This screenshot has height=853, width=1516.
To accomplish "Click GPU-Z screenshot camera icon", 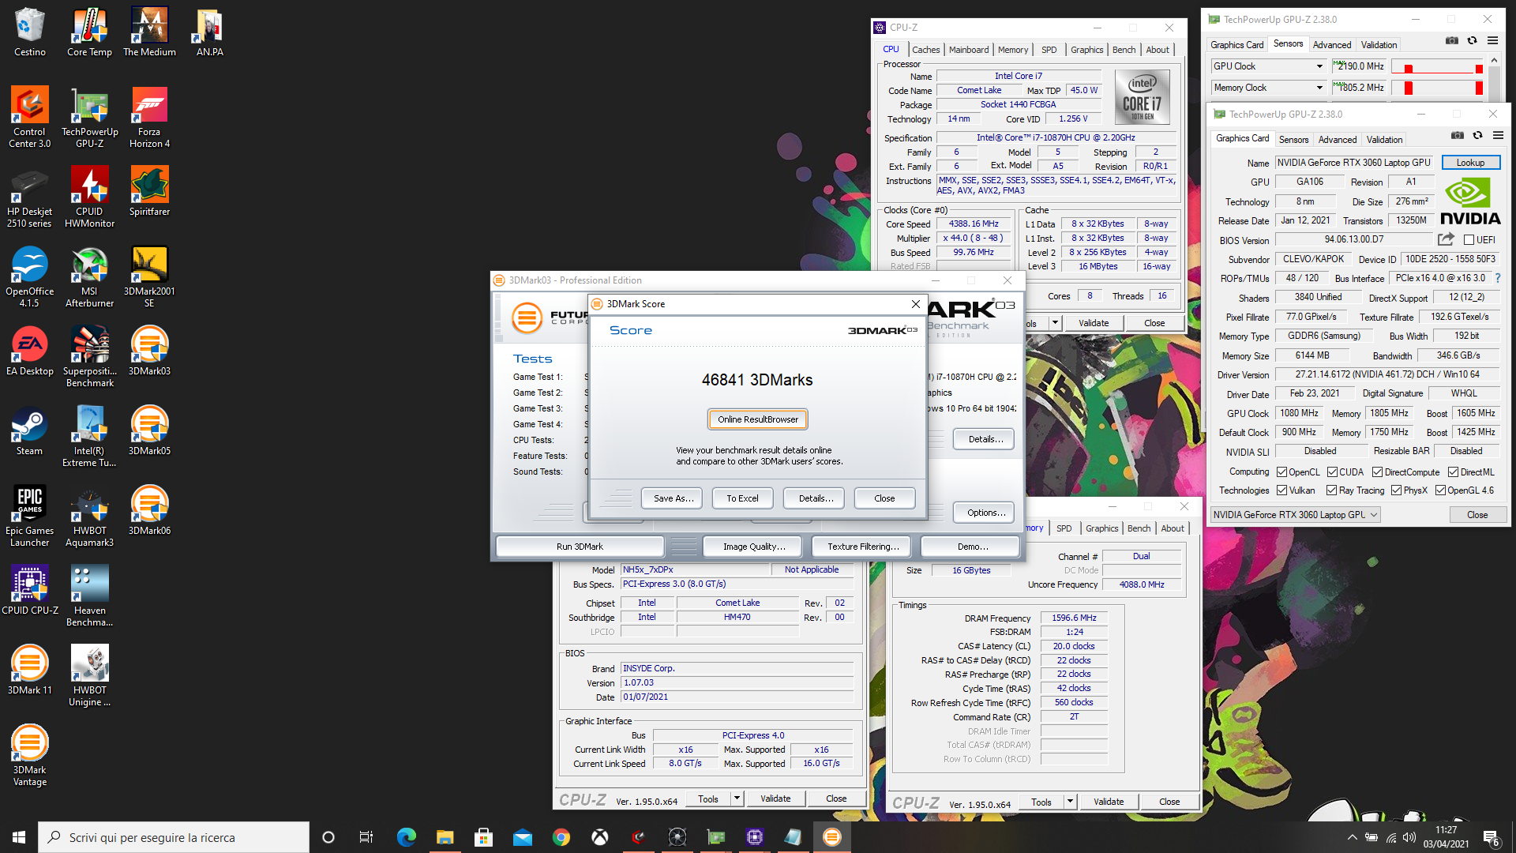I will coord(1457,135).
